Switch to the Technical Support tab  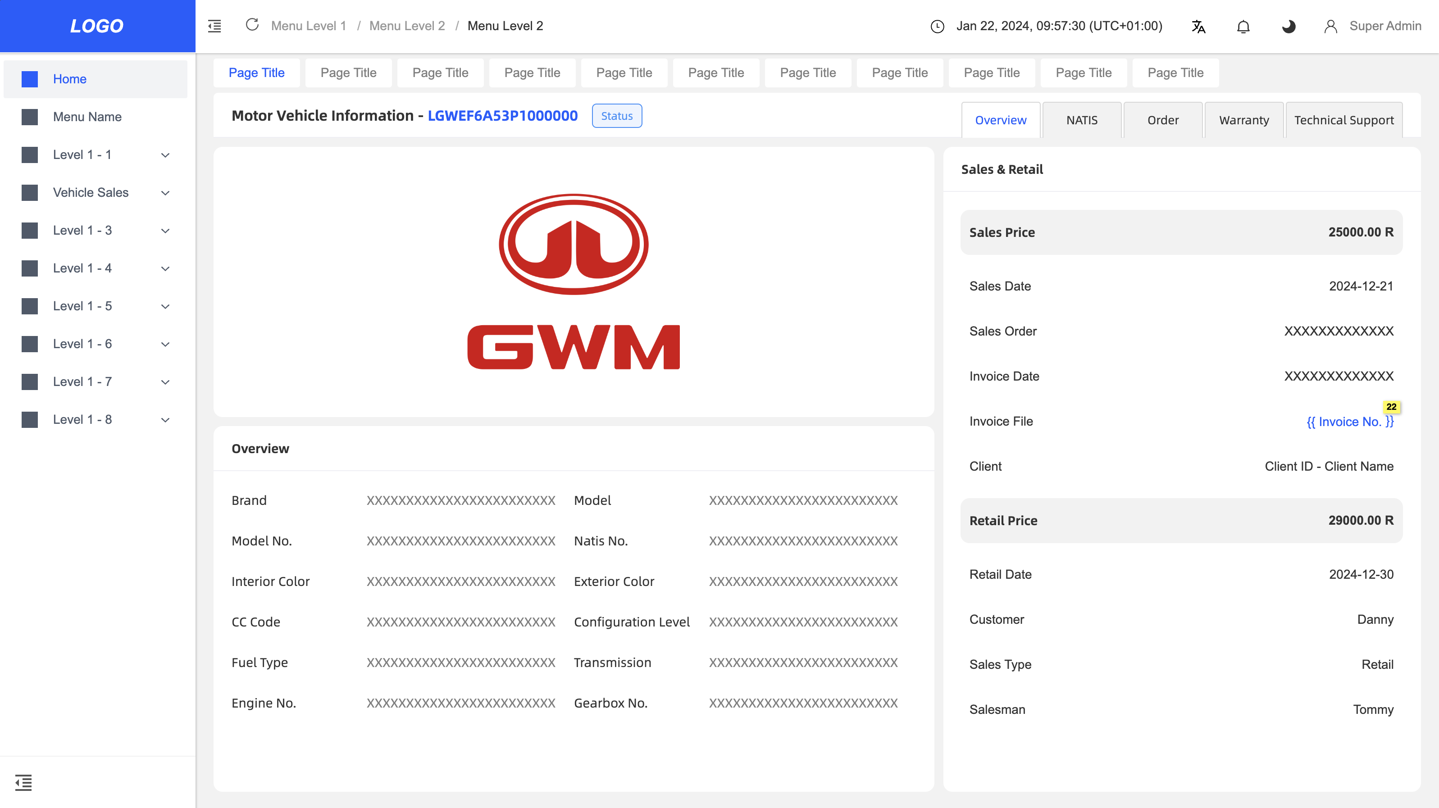[1343, 120]
